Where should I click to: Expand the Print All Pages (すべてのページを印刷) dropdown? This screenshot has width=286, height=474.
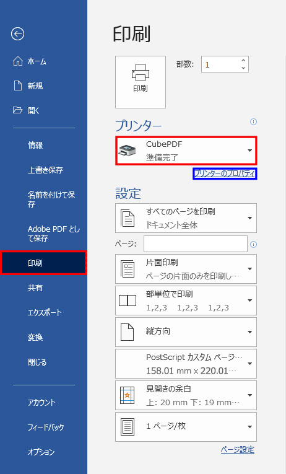tap(186, 218)
